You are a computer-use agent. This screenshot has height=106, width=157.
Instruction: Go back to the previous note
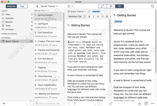(x=69, y=104)
